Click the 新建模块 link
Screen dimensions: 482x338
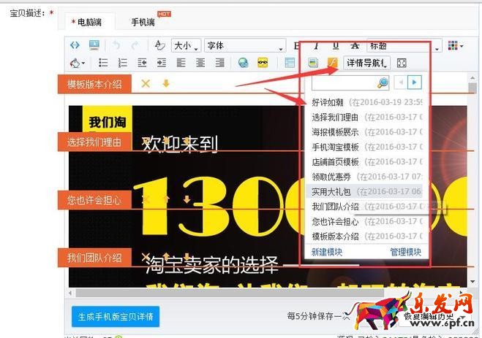coord(326,252)
